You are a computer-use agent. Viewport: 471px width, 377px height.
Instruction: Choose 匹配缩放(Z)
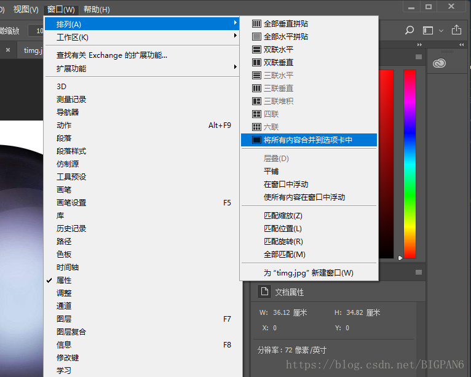[309, 216]
